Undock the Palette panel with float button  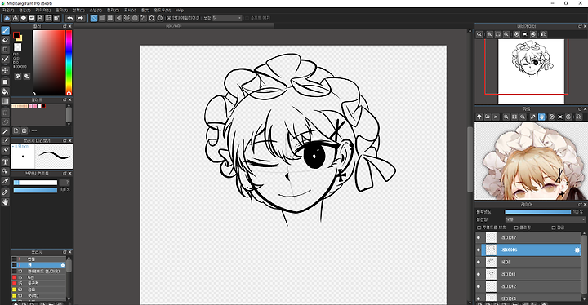coord(65,100)
